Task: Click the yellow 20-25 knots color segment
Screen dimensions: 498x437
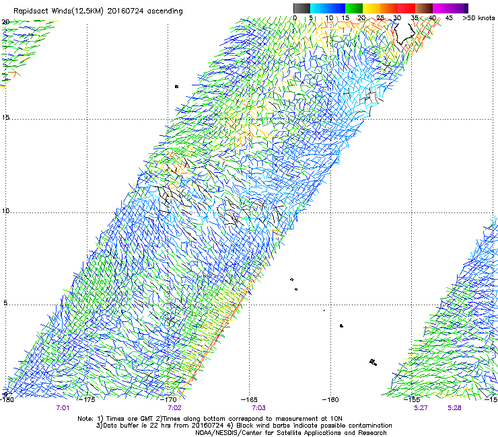Action: [x=371, y=8]
